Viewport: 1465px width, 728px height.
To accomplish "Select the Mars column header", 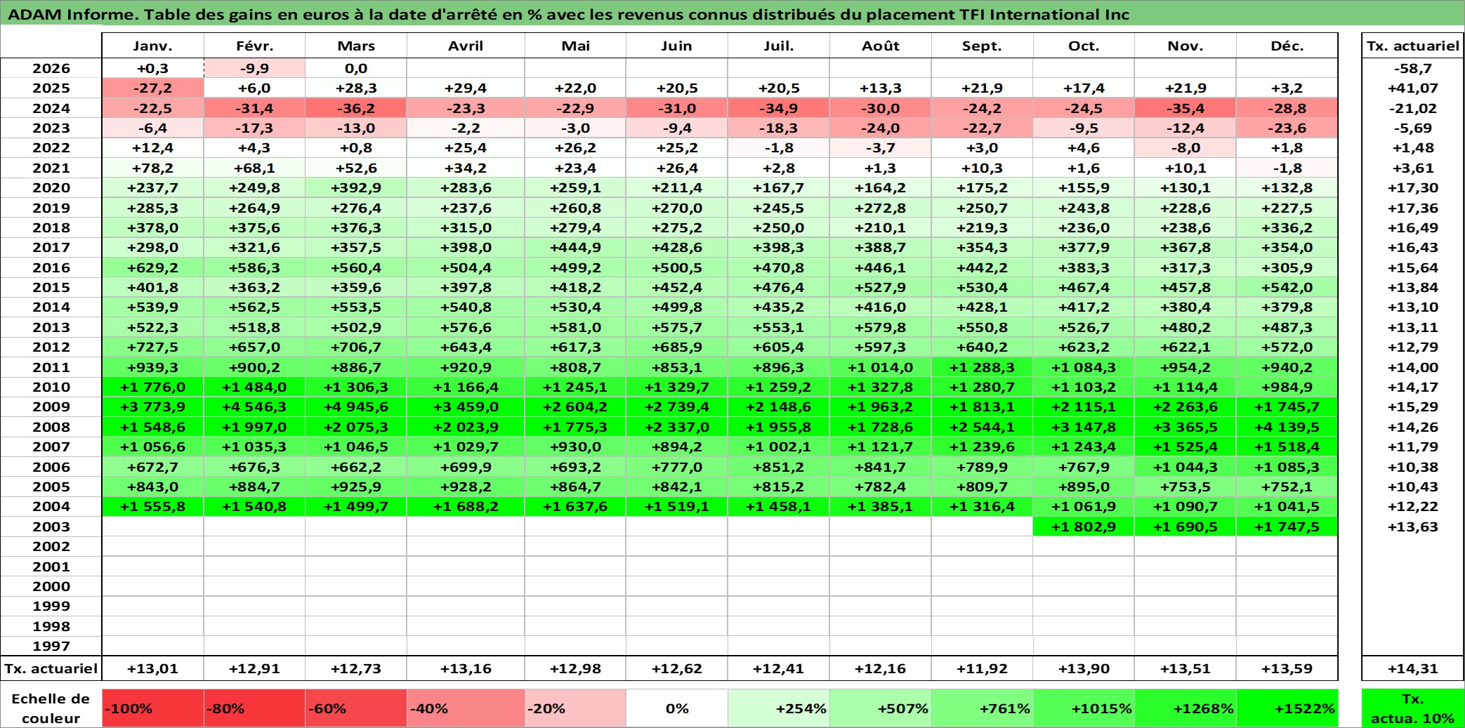I will (356, 46).
